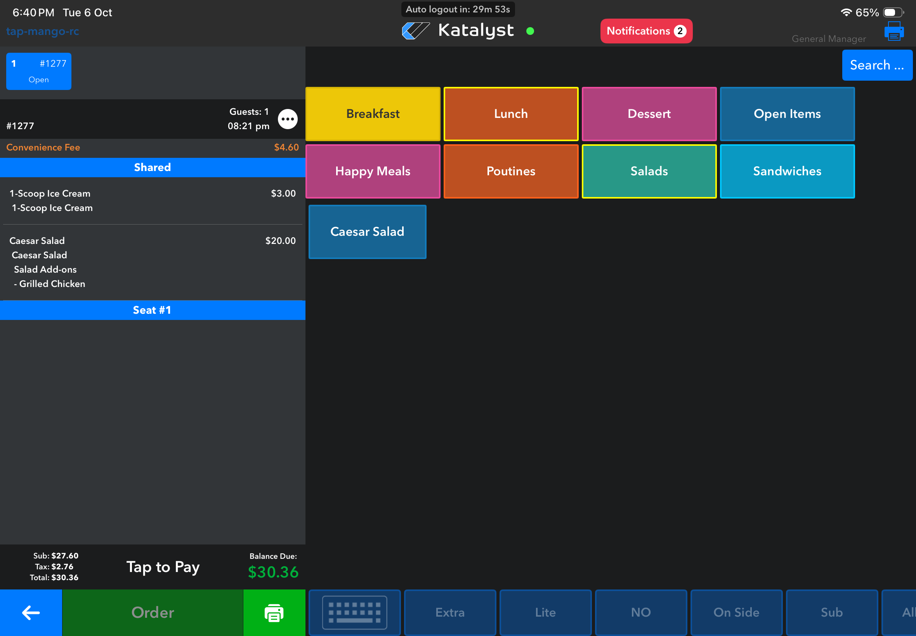
Task: Click the battery indicator in status bar
Action: (893, 12)
